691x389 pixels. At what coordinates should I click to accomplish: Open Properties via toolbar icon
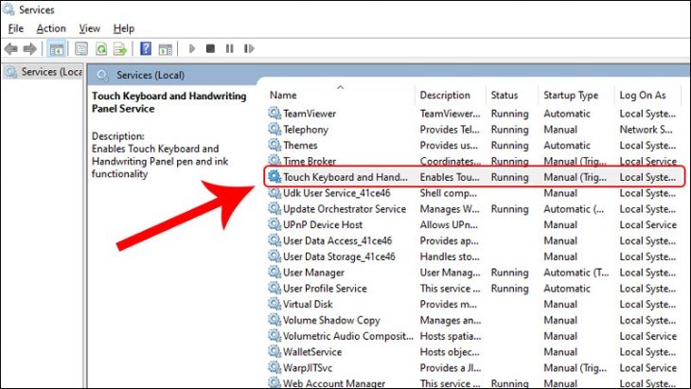click(80, 48)
